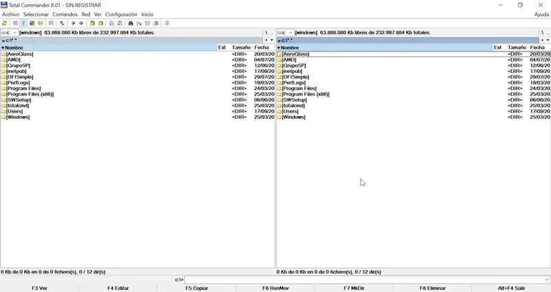Screen dimensions: 551x292
Task: Sort left panel by Nombre column header
Action: click(109, 47)
